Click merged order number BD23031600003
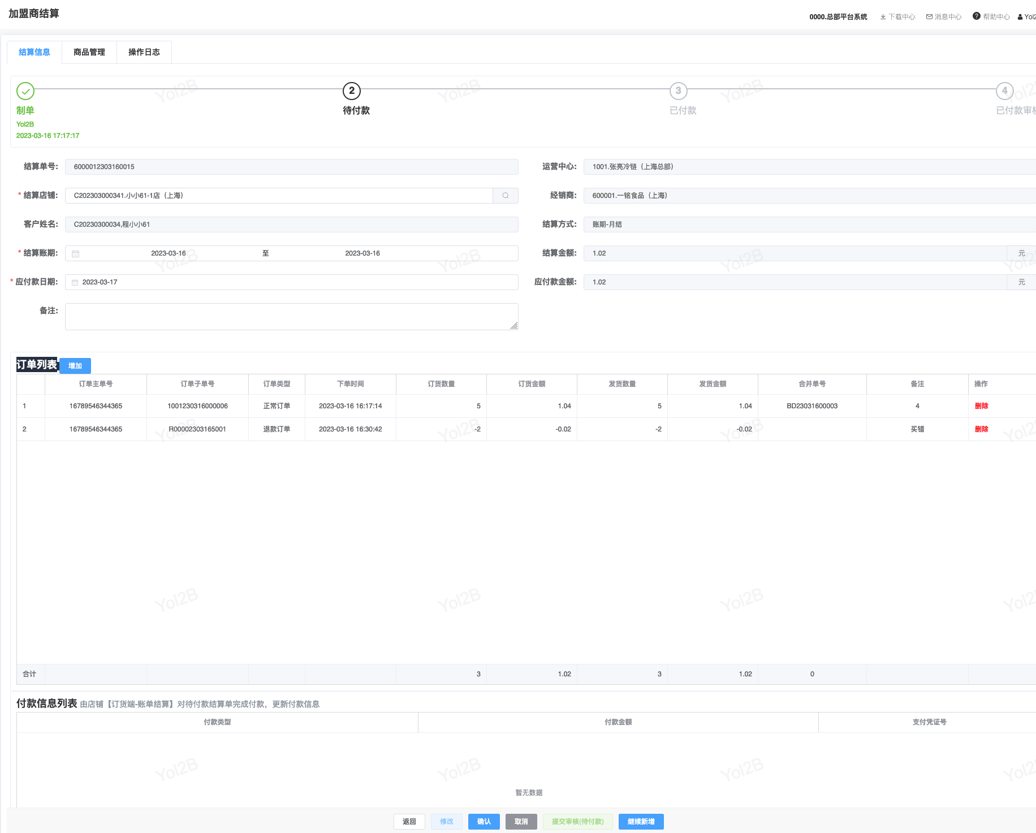 click(x=812, y=406)
